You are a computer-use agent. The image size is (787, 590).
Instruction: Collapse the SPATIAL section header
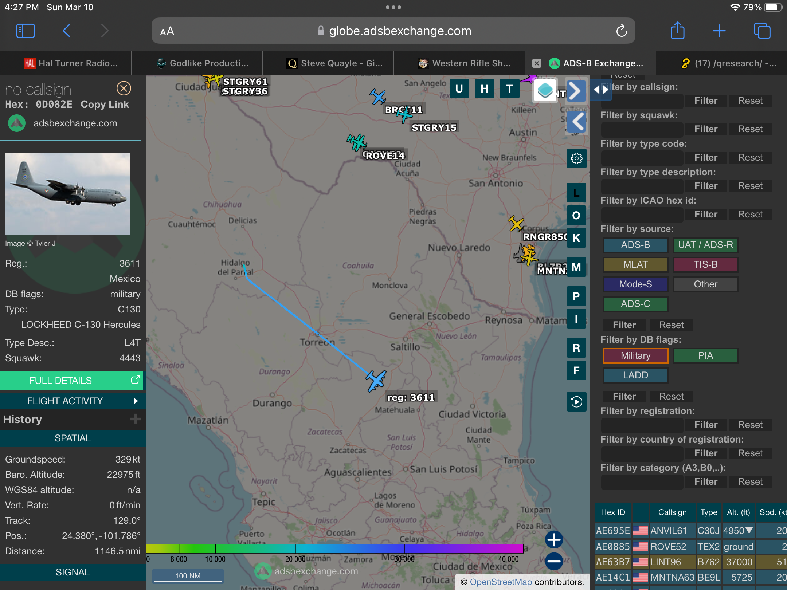pos(72,438)
